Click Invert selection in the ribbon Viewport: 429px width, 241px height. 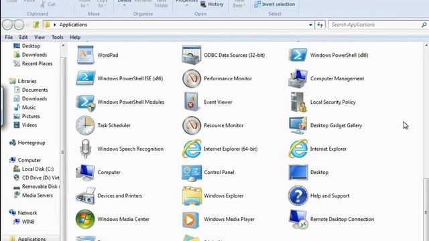coord(274,4)
